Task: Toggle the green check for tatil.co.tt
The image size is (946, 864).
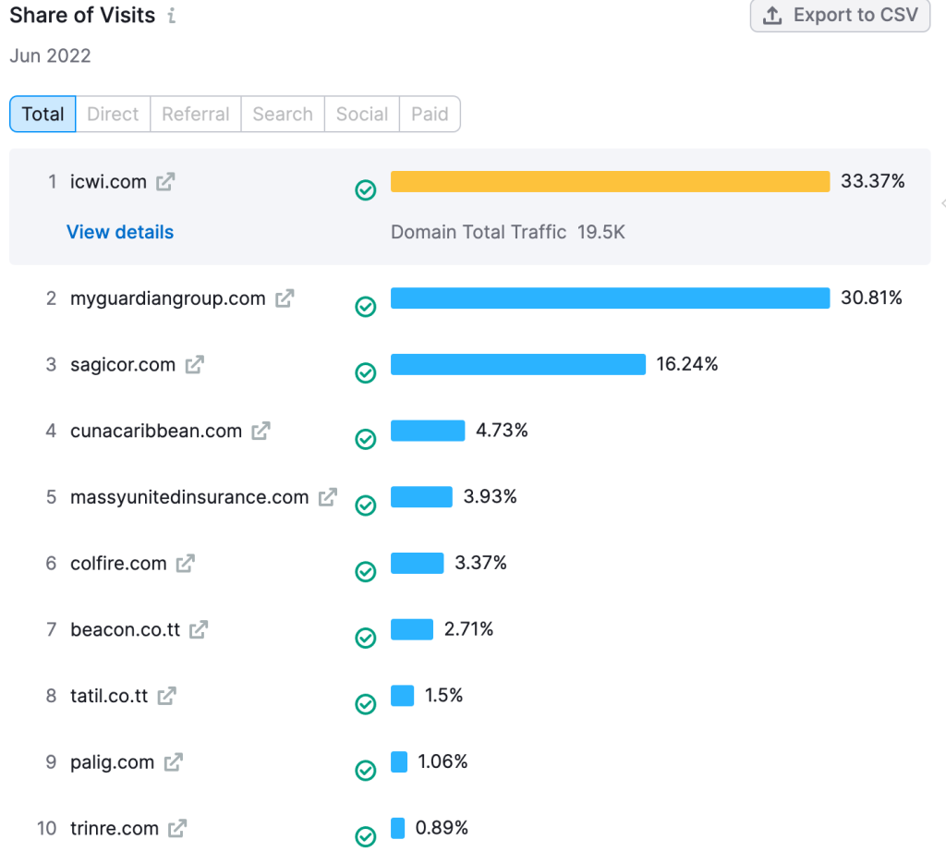Action: tap(366, 704)
